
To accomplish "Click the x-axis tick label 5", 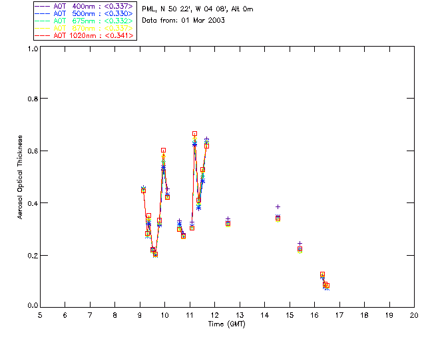I will pos(40,315).
